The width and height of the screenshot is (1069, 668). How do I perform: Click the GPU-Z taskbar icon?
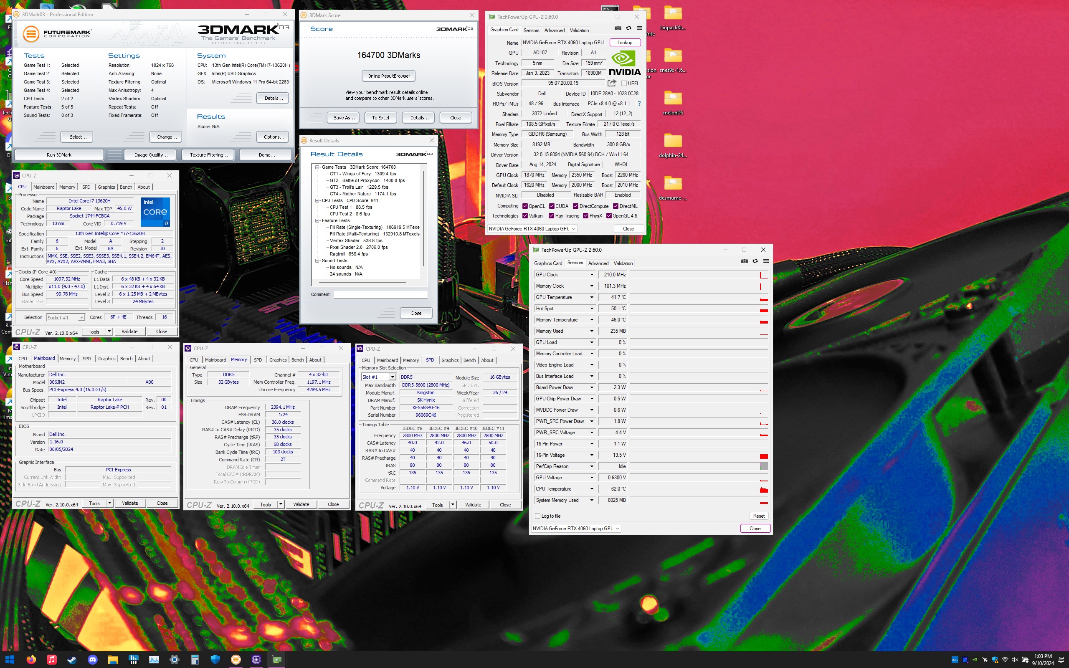pyautogui.click(x=277, y=660)
